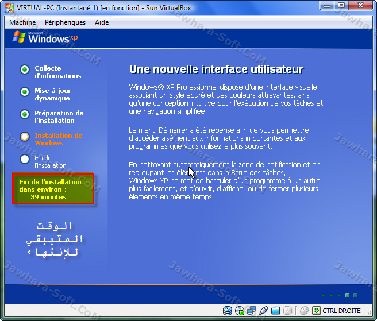Click the Mise à jour dynamique step indicator
The width and height of the screenshot is (377, 321).
click(x=25, y=92)
